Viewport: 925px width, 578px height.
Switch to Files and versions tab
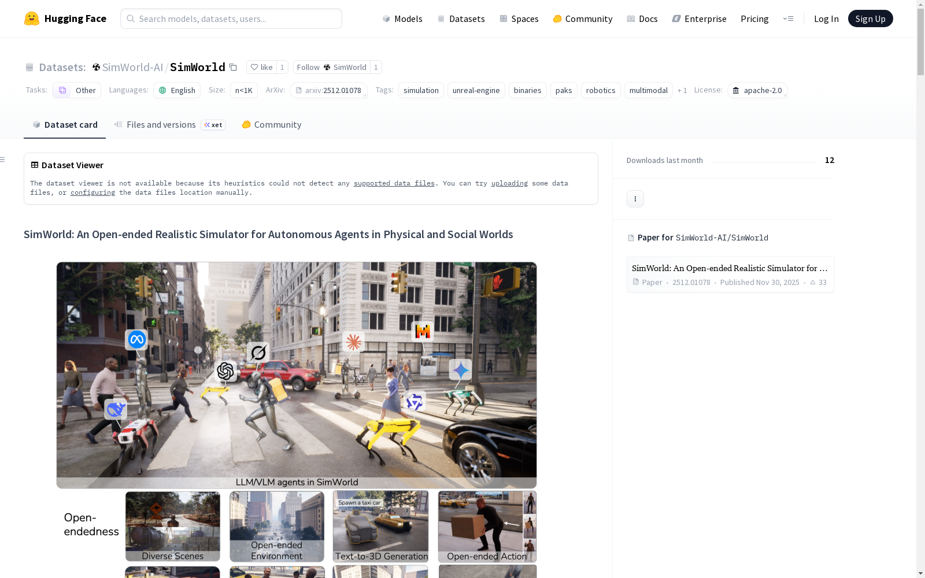click(169, 125)
